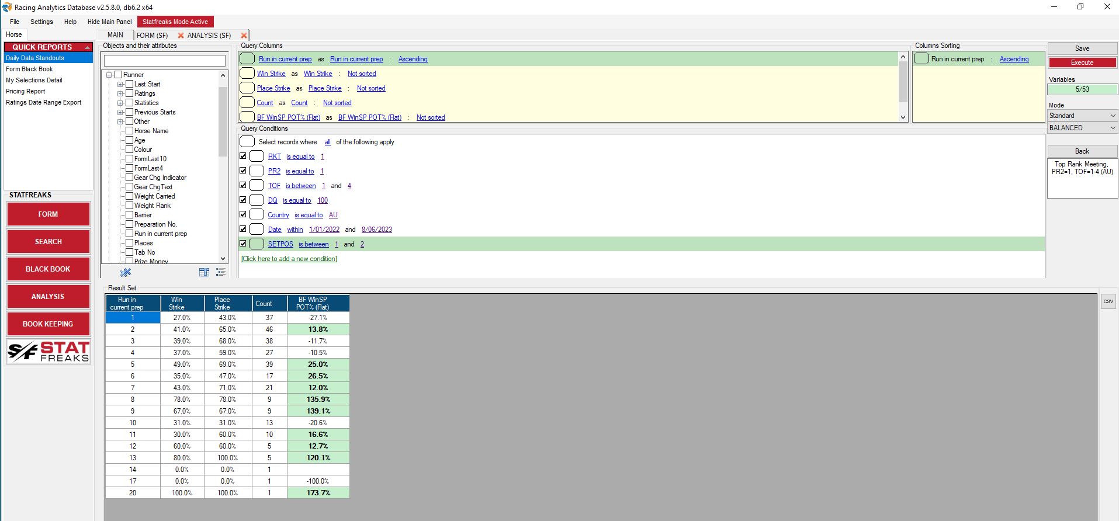Click the rounded handle beside Win Strike column
The width and height of the screenshot is (1119, 521).
tap(247, 74)
